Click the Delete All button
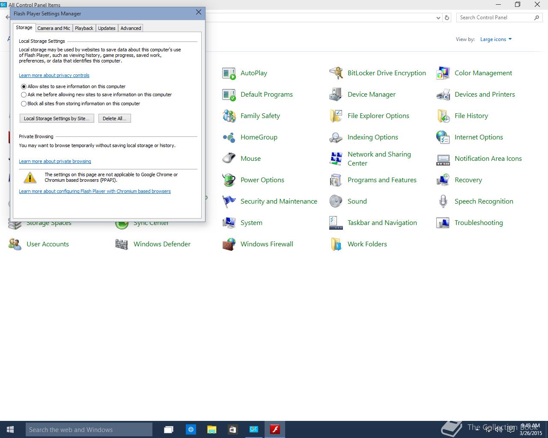 coord(114,118)
